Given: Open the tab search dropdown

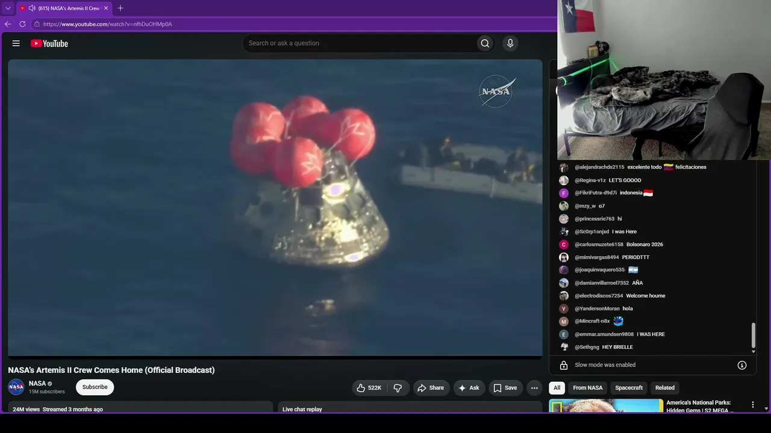Looking at the screenshot, I should coord(8,8).
